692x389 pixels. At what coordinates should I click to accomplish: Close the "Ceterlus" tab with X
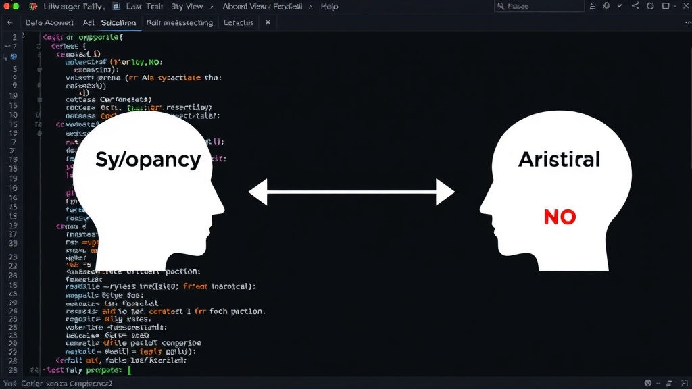point(268,22)
